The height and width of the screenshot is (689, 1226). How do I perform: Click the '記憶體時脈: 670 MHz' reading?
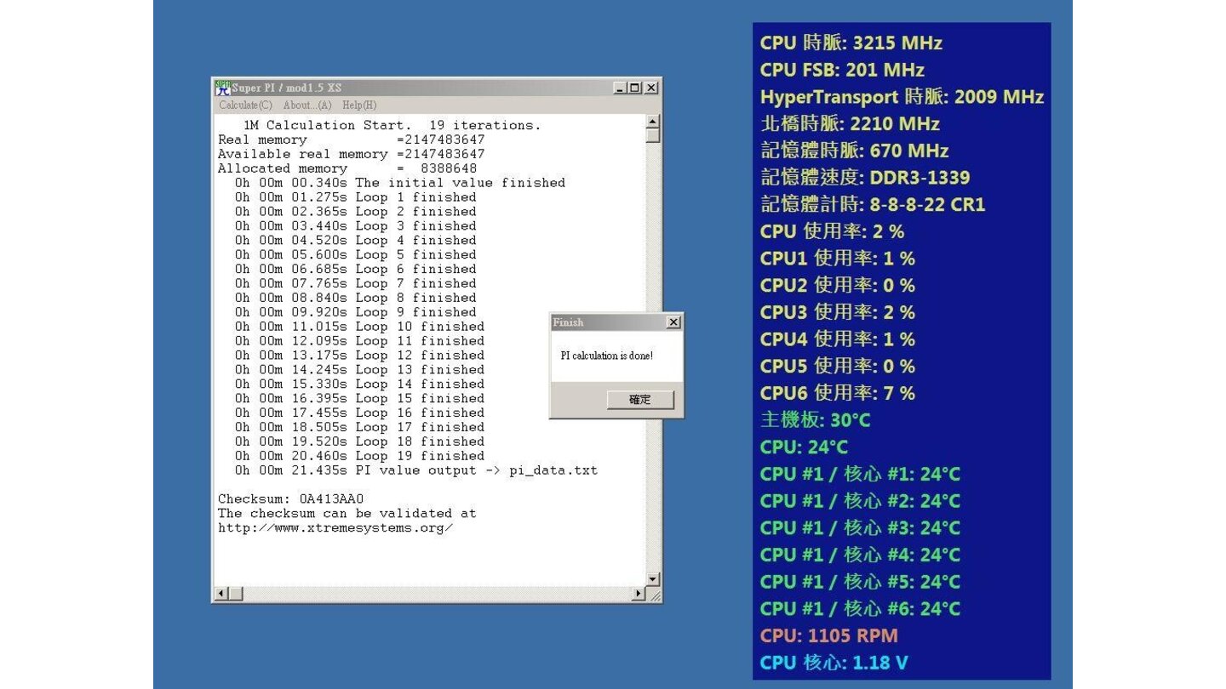pos(854,151)
